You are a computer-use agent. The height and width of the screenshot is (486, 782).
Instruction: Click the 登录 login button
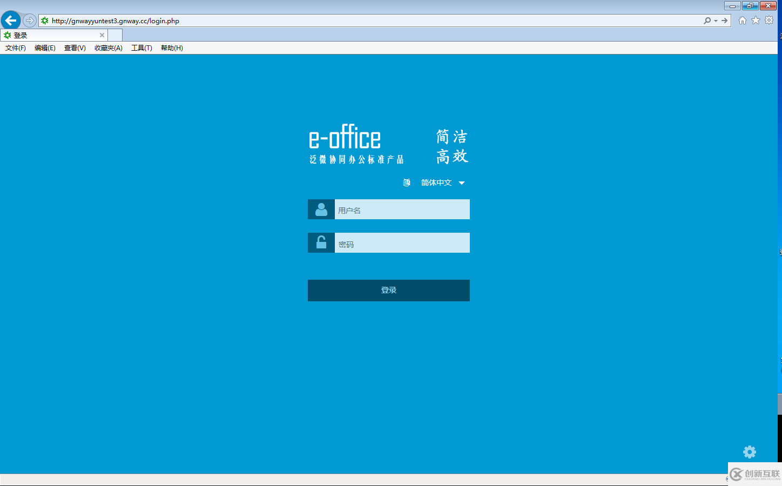point(389,291)
